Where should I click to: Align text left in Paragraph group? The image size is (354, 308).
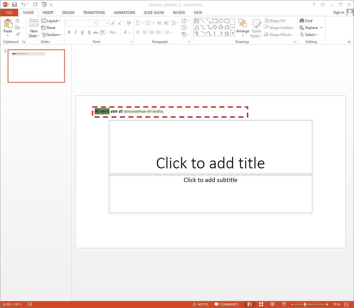tap(138, 32)
